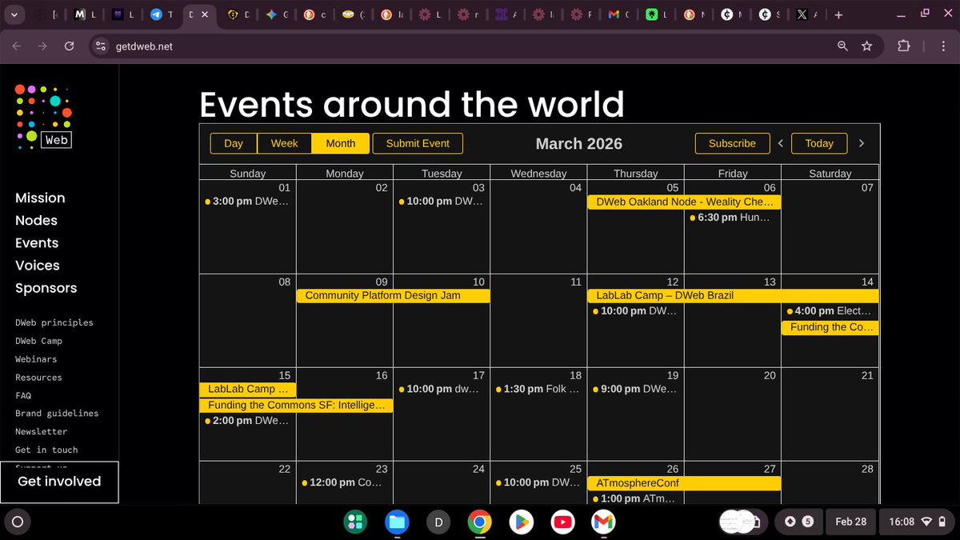960x540 pixels.
Task: Open the D app icon in shelf
Action: point(438,522)
